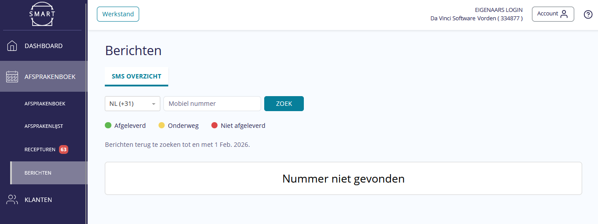Select the Recepturen menu item
Viewport: 598px width, 224px height.
click(40, 149)
